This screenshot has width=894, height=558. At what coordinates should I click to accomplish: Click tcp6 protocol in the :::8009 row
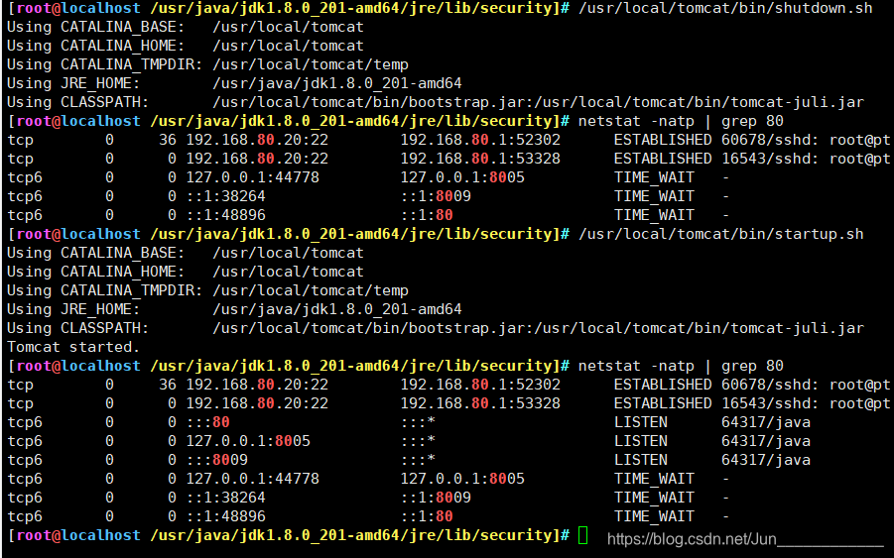[25, 460]
